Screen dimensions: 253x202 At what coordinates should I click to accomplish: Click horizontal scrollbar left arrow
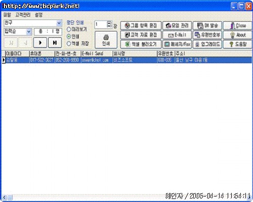pyautogui.click(x=5, y=197)
